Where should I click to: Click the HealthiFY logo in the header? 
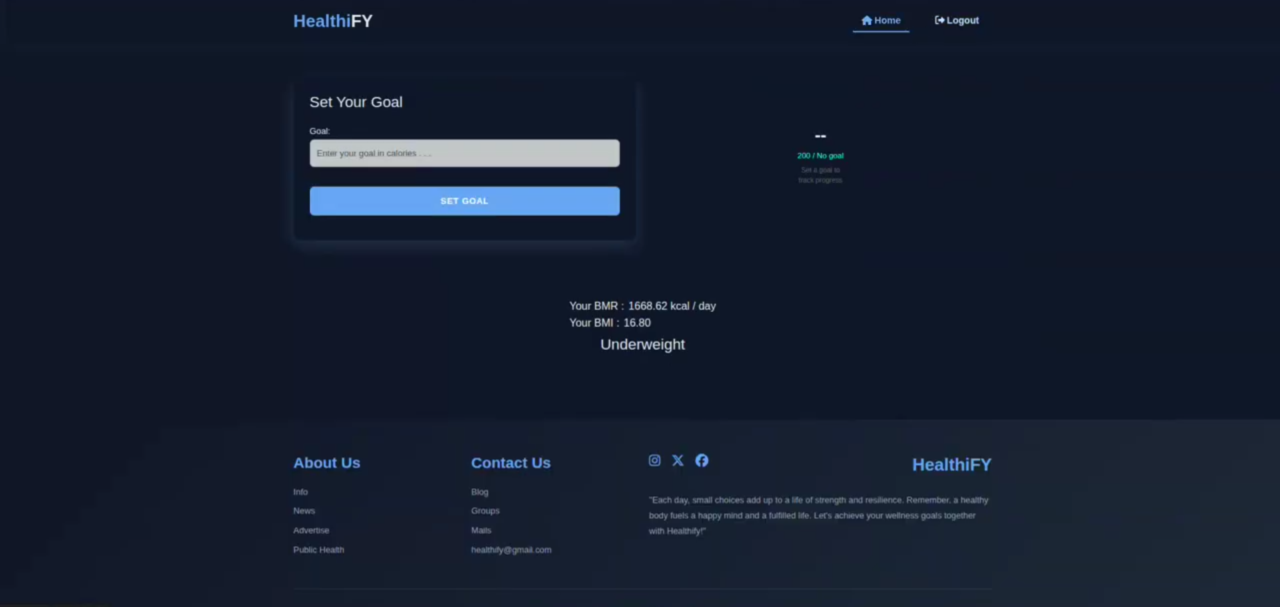tap(332, 21)
